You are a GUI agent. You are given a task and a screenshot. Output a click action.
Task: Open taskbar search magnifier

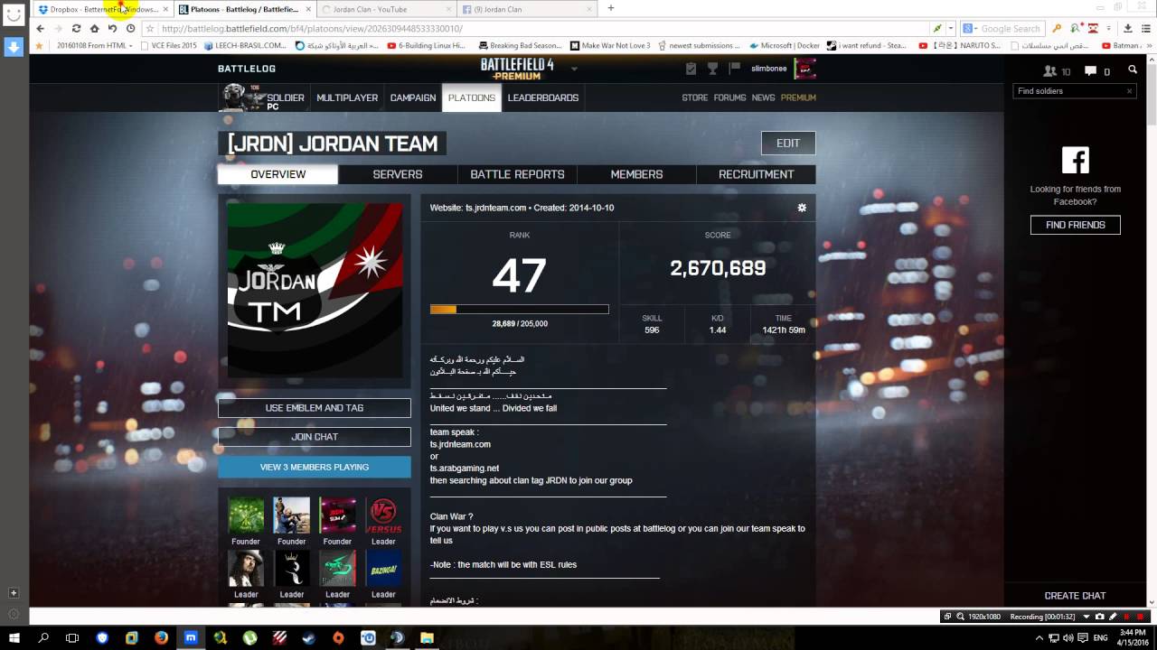pyautogui.click(x=43, y=637)
